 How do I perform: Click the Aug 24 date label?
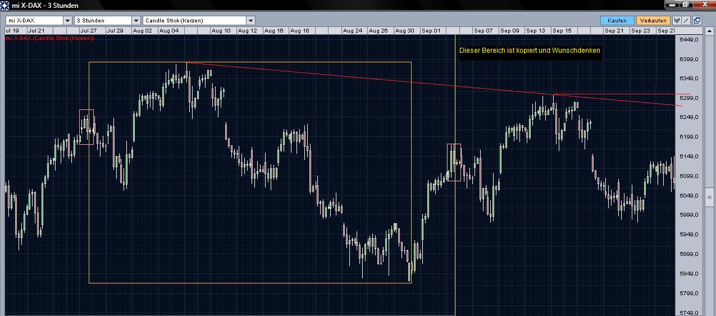click(352, 31)
